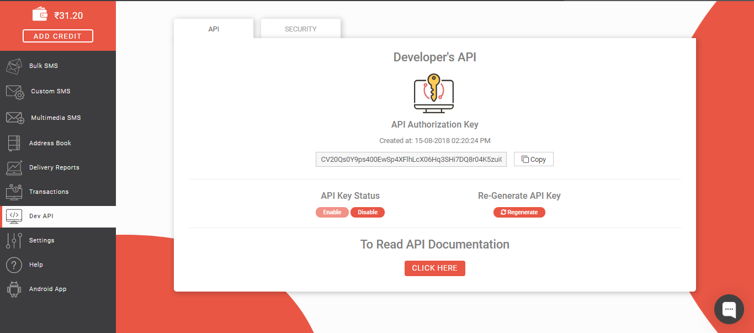Click the ₹31.20 wallet balance

(68, 15)
